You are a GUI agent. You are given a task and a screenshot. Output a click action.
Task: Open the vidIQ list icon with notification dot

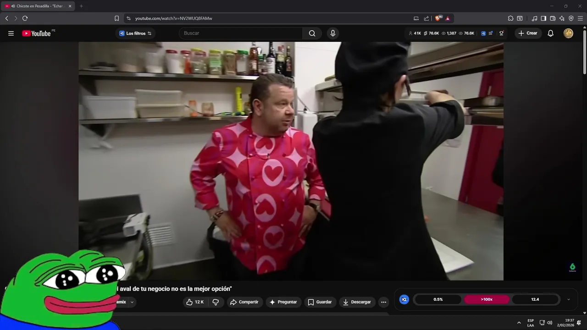tap(491, 33)
